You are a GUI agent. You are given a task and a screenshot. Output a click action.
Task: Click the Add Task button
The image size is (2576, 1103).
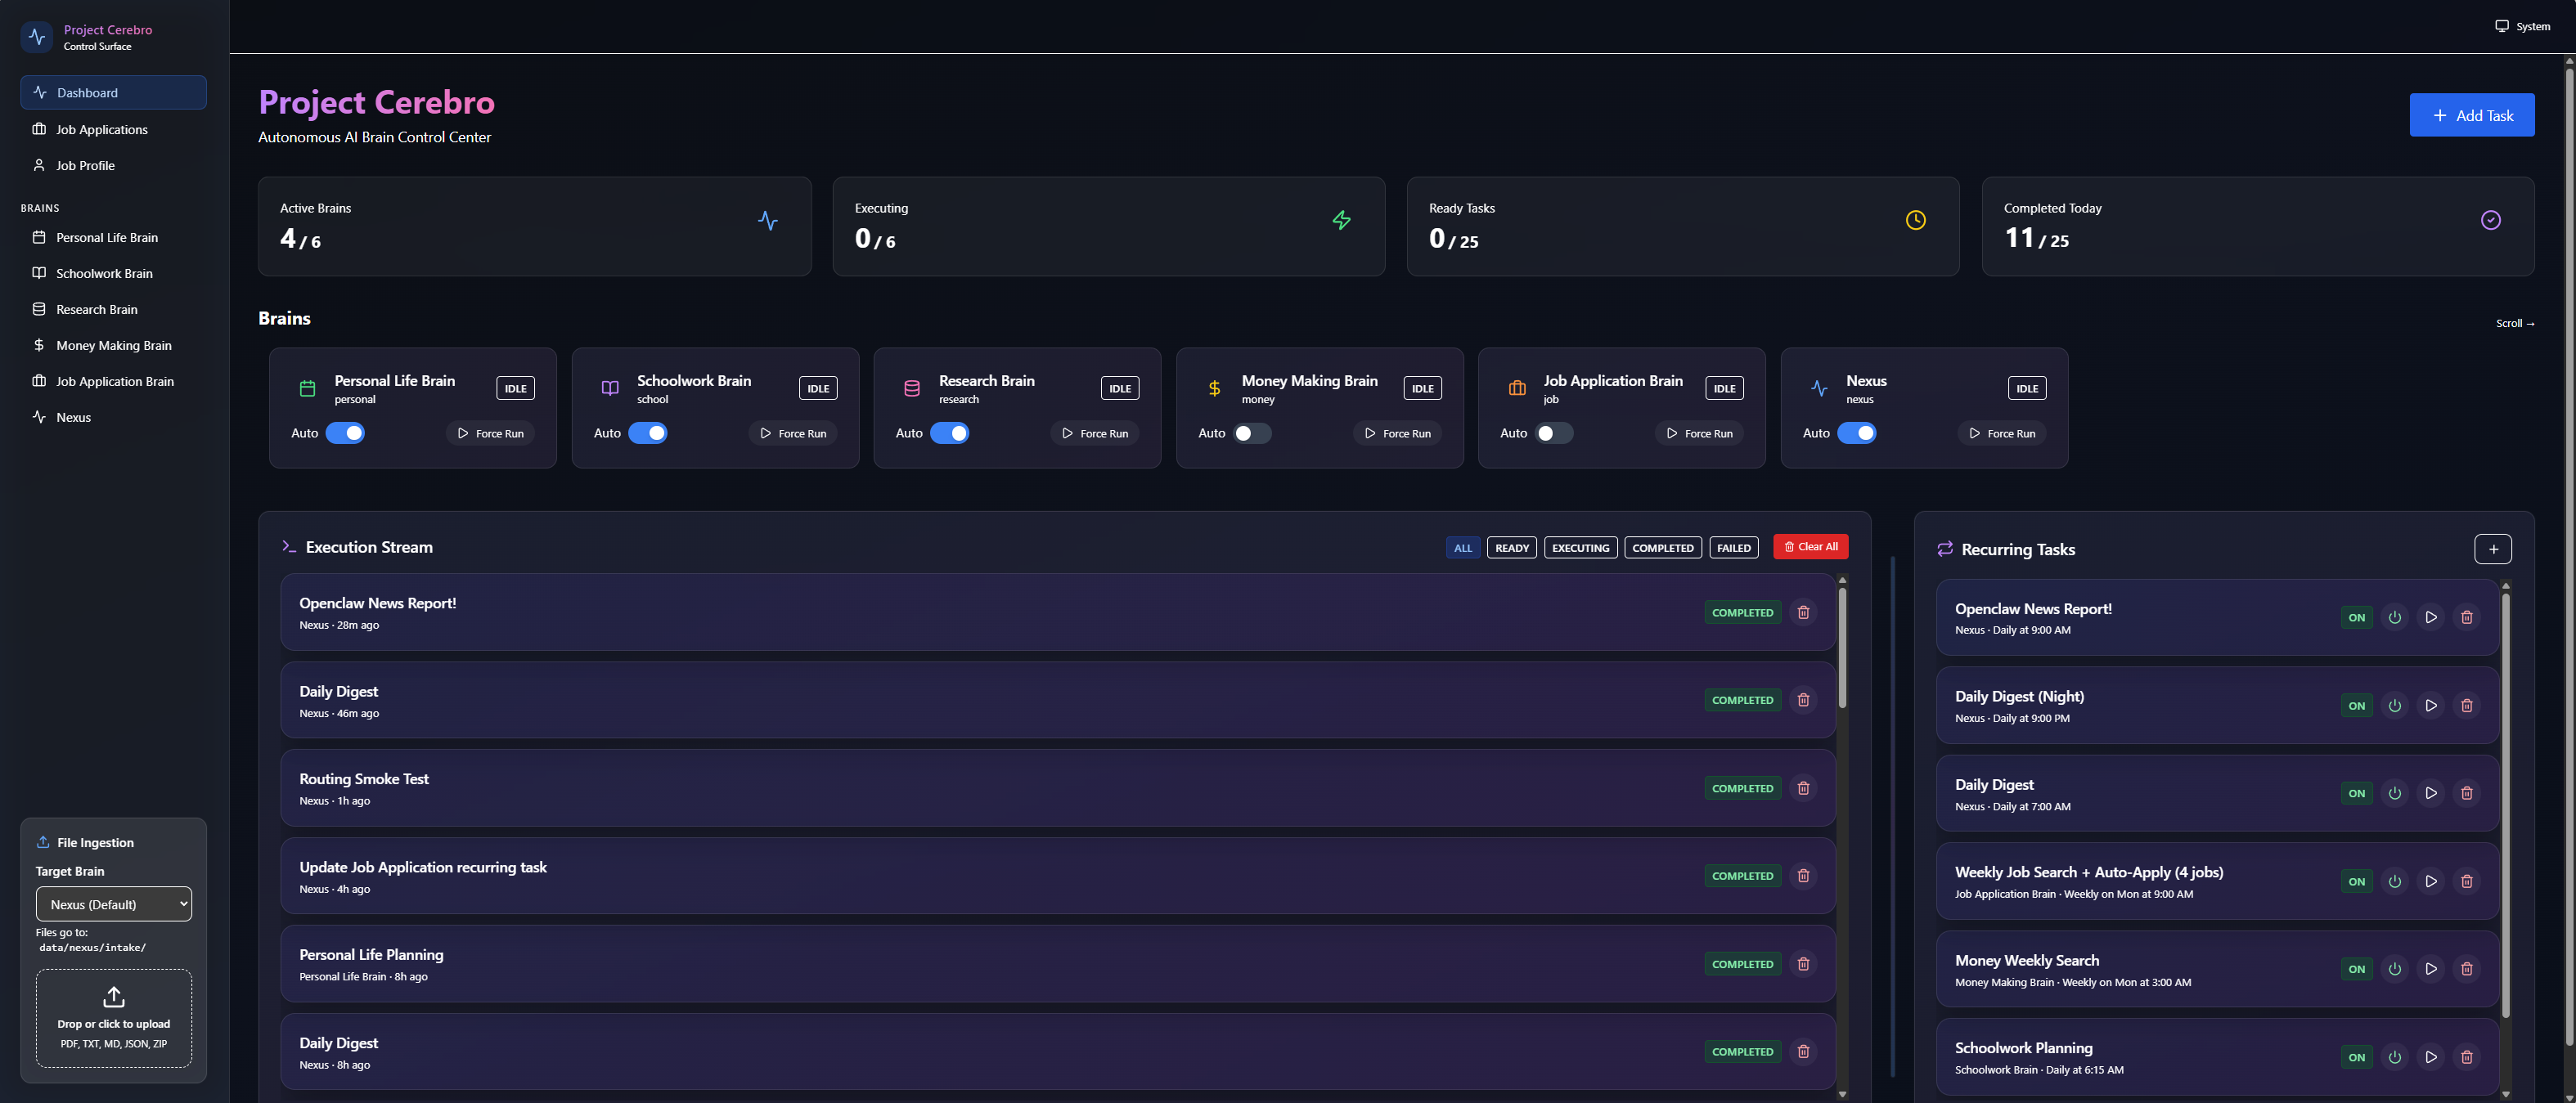[2472, 115]
